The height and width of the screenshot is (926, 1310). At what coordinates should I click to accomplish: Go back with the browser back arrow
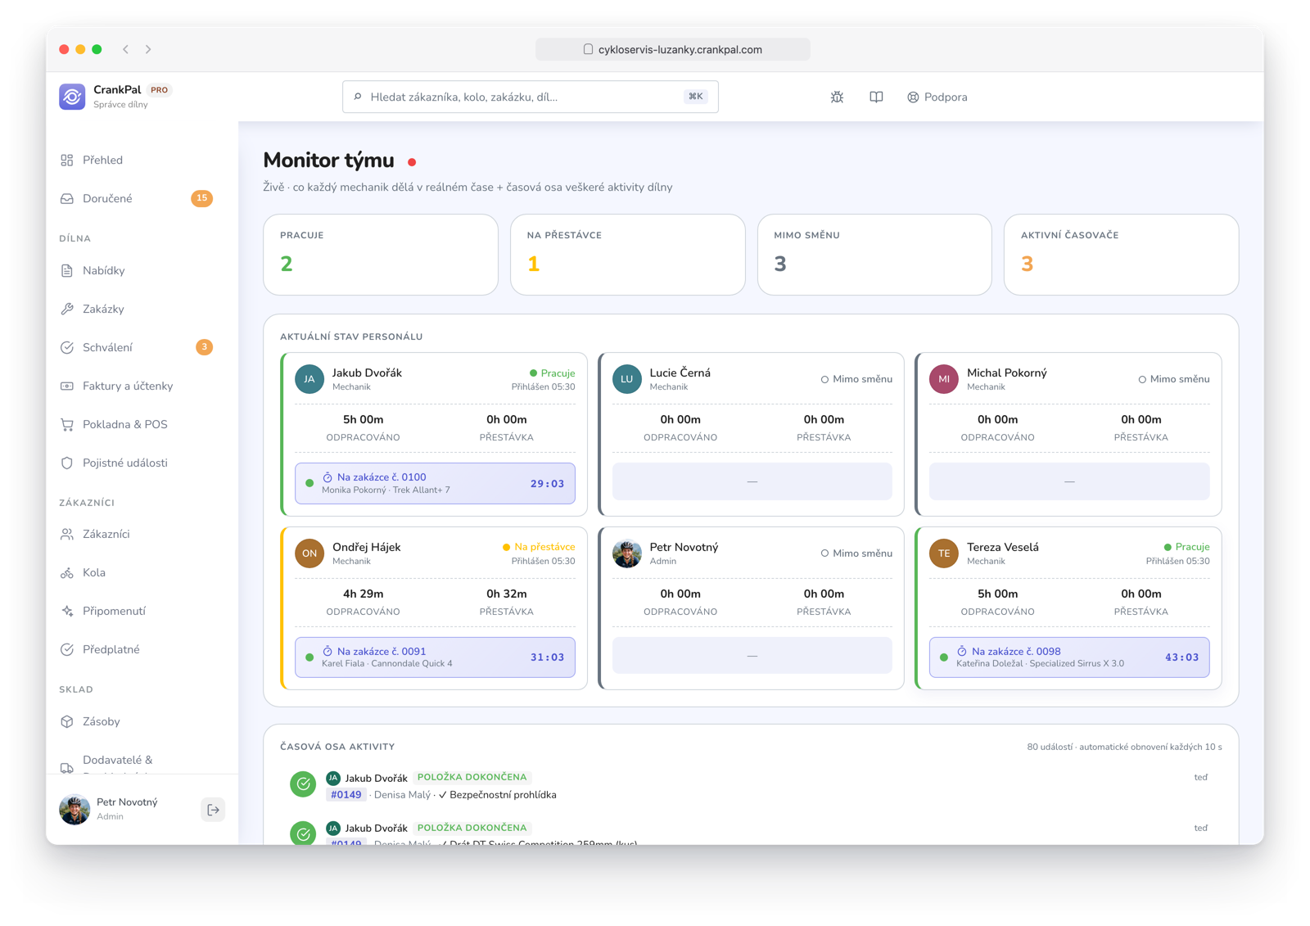[x=126, y=49]
